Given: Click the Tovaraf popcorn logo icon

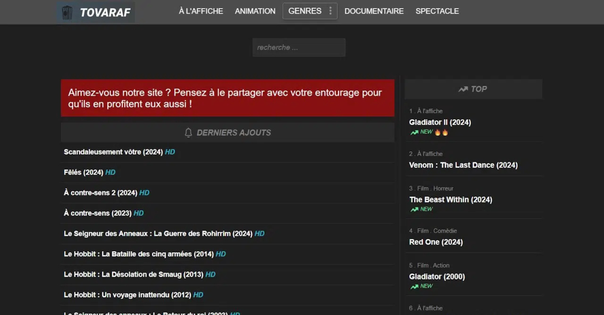Looking at the screenshot, I should [67, 12].
